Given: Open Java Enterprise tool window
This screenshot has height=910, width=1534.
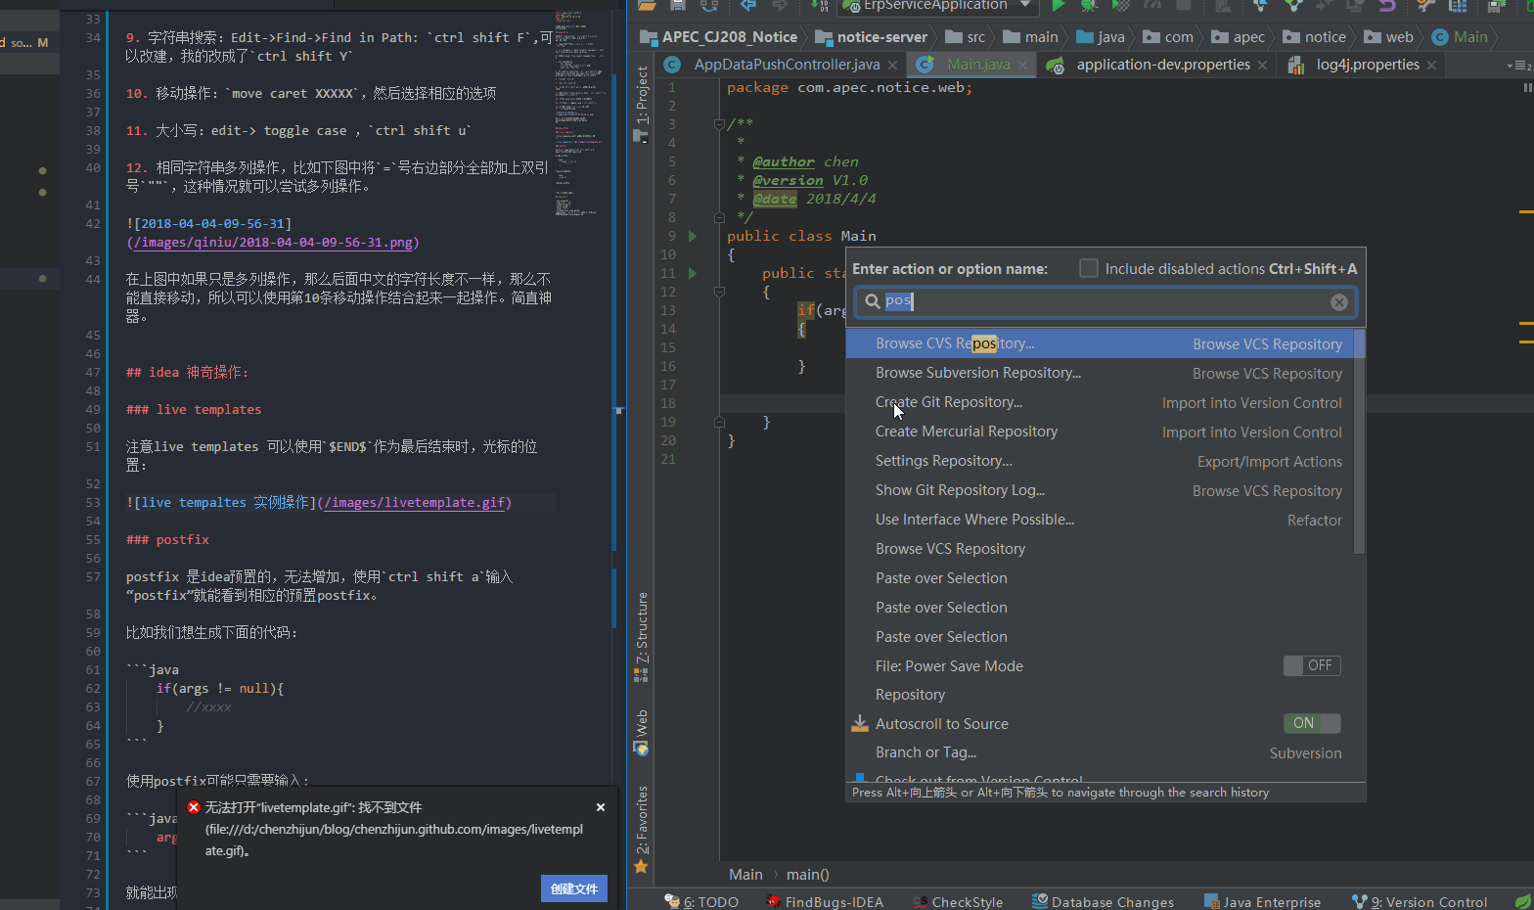Looking at the screenshot, I should pyautogui.click(x=1262, y=901).
